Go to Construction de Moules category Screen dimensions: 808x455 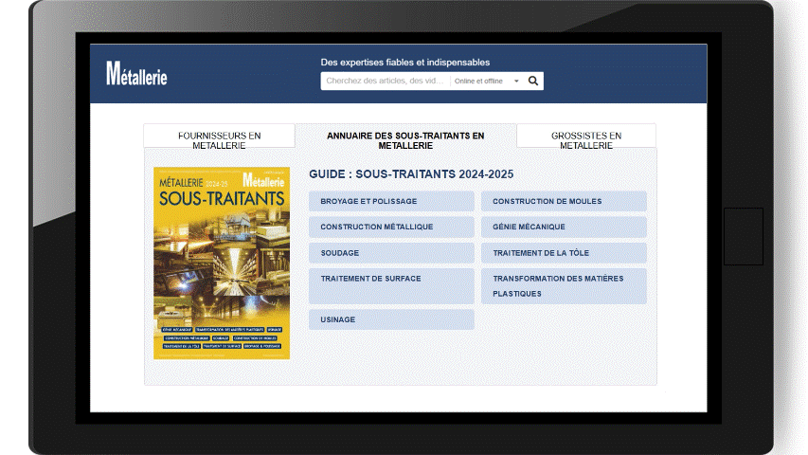564,201
